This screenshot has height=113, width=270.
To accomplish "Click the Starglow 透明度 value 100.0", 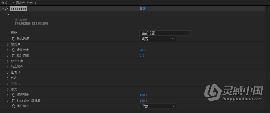I will (x=144, y=101).
